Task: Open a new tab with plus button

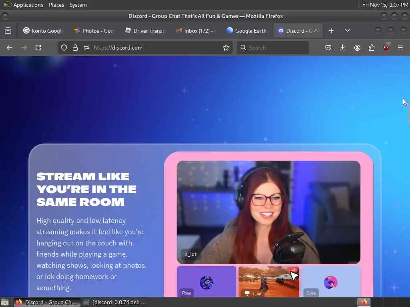Action: (331, 30)
